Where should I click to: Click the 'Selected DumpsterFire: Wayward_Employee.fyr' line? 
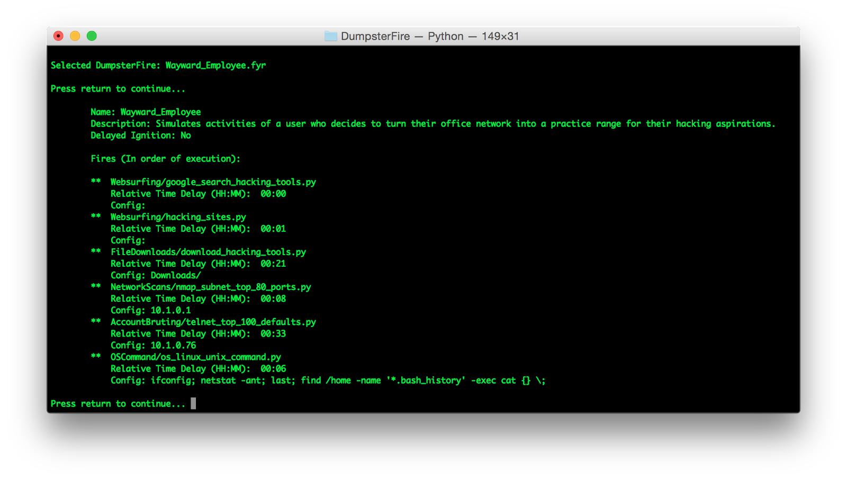(158, 65)
